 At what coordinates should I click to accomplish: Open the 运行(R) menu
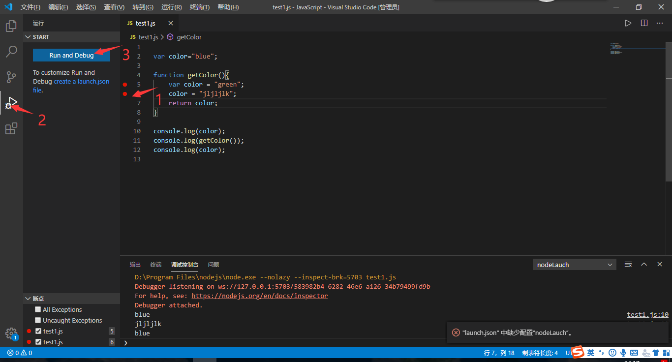pyautogui.click(x=171, y=7)
